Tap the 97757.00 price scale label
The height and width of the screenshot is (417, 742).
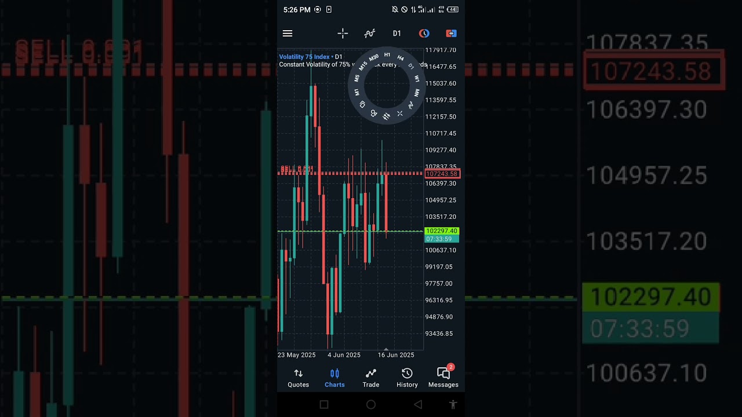pyautogui.click(x=439, y=284)
